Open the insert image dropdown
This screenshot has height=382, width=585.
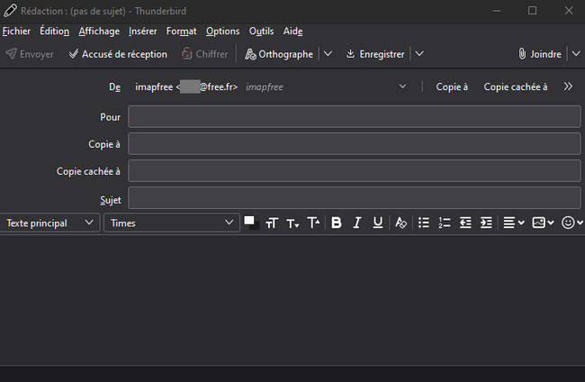[x=543, y=223]
